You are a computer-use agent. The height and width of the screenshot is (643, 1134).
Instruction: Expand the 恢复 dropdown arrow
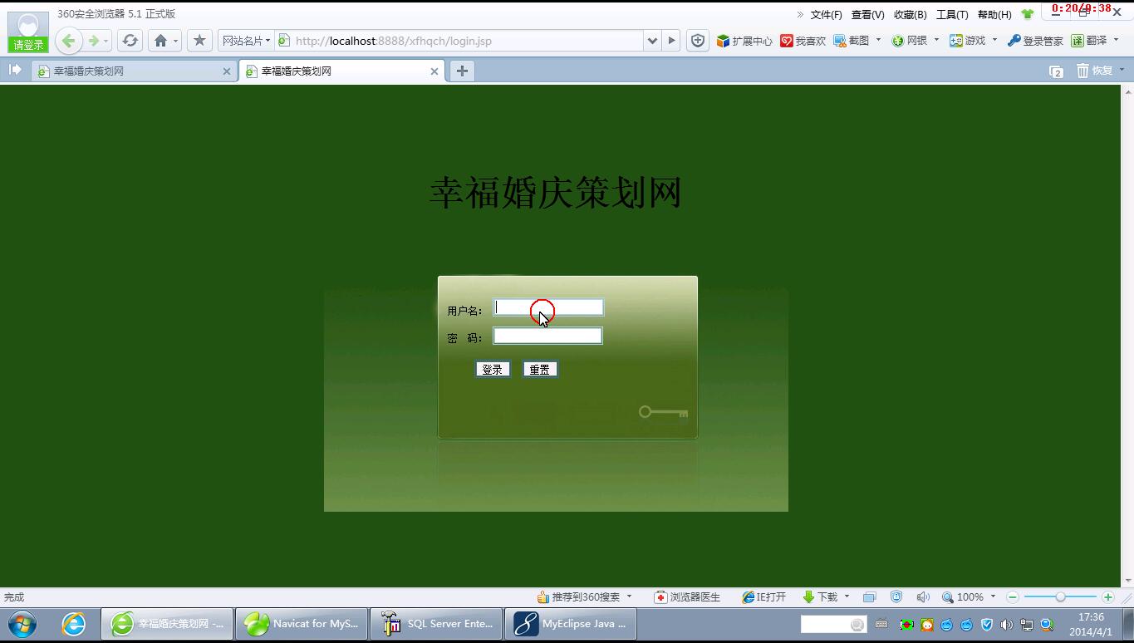coord(1122,71)
